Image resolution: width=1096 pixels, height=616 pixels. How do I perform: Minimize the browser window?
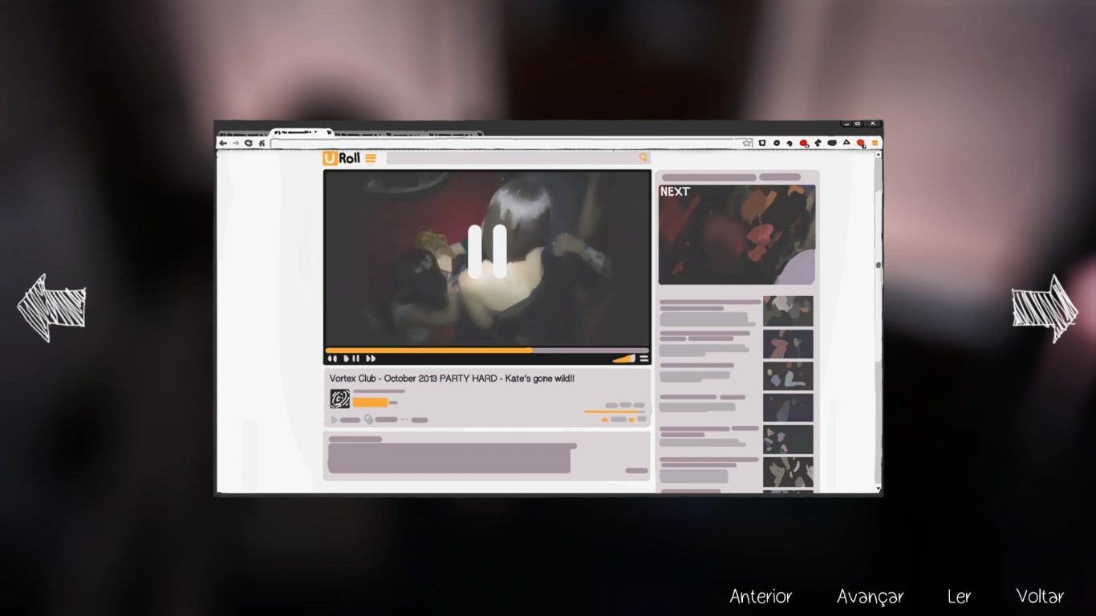846,124
